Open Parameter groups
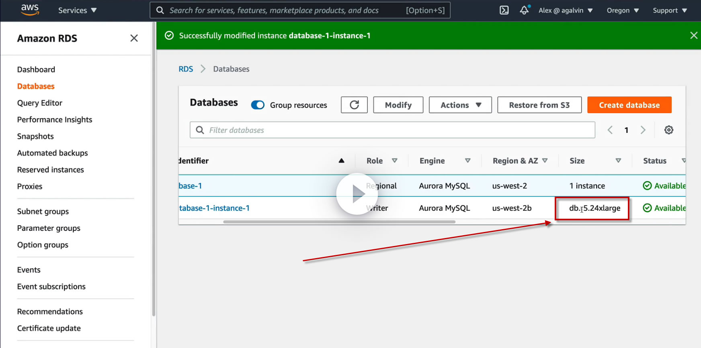 pos(49,228)
